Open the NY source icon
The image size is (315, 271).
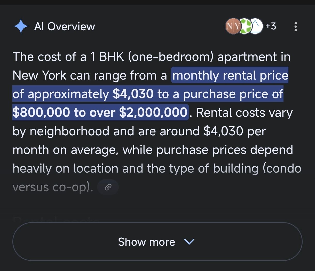click(233, 26)
